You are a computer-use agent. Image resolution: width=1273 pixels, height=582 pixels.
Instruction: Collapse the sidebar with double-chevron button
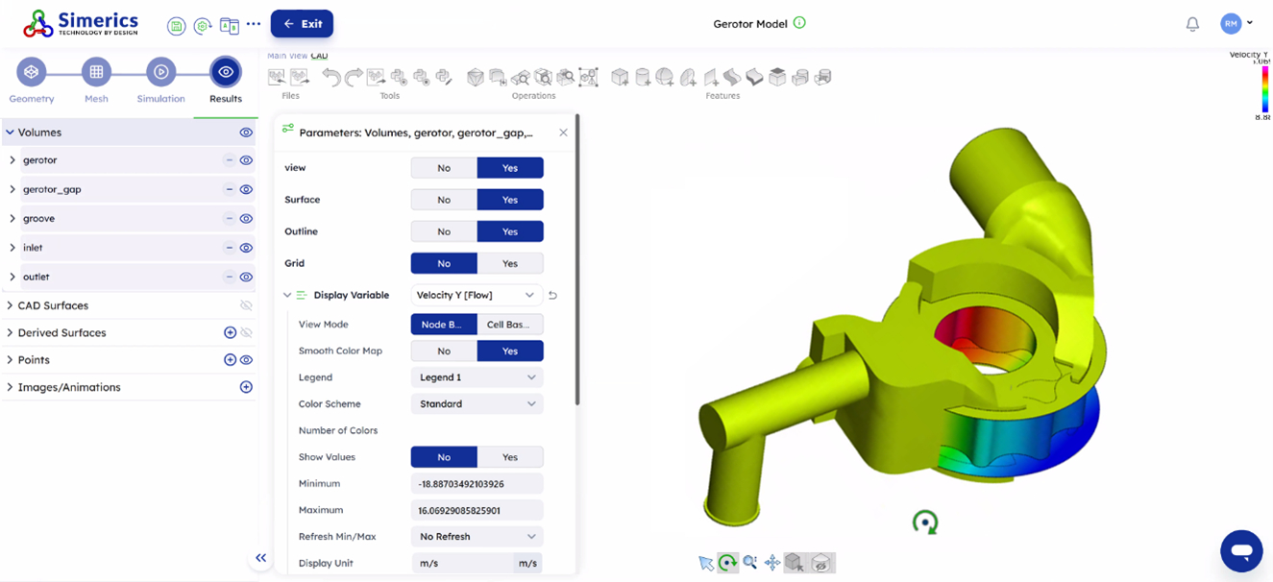(x=260, y=558)
